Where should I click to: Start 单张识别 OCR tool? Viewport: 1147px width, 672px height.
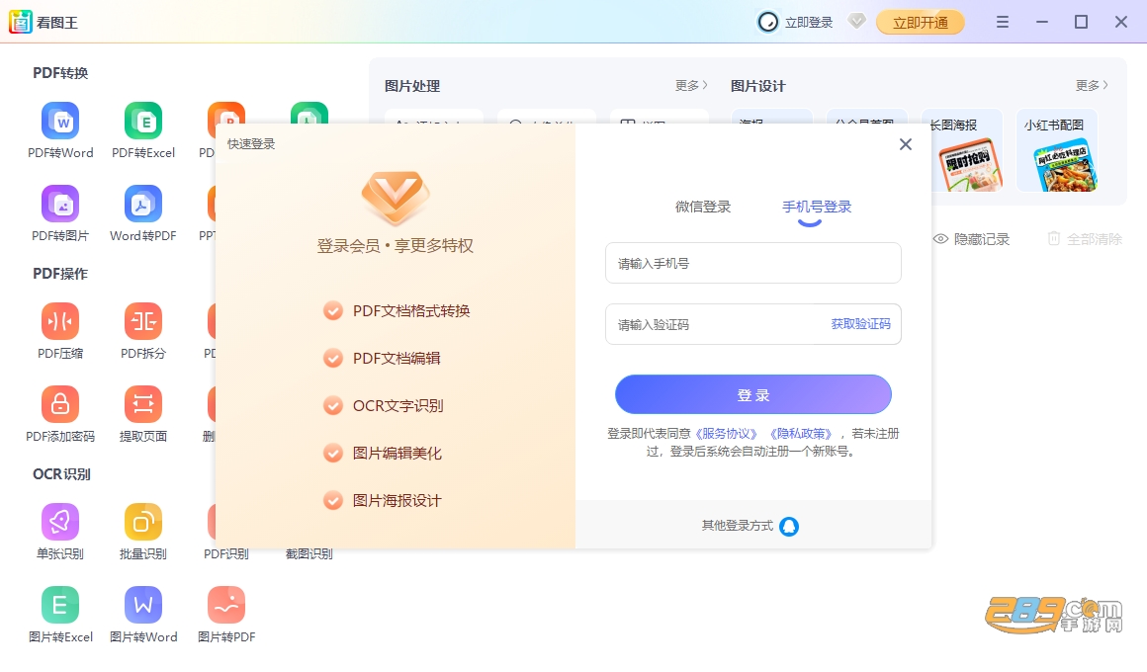click(60, 532)
